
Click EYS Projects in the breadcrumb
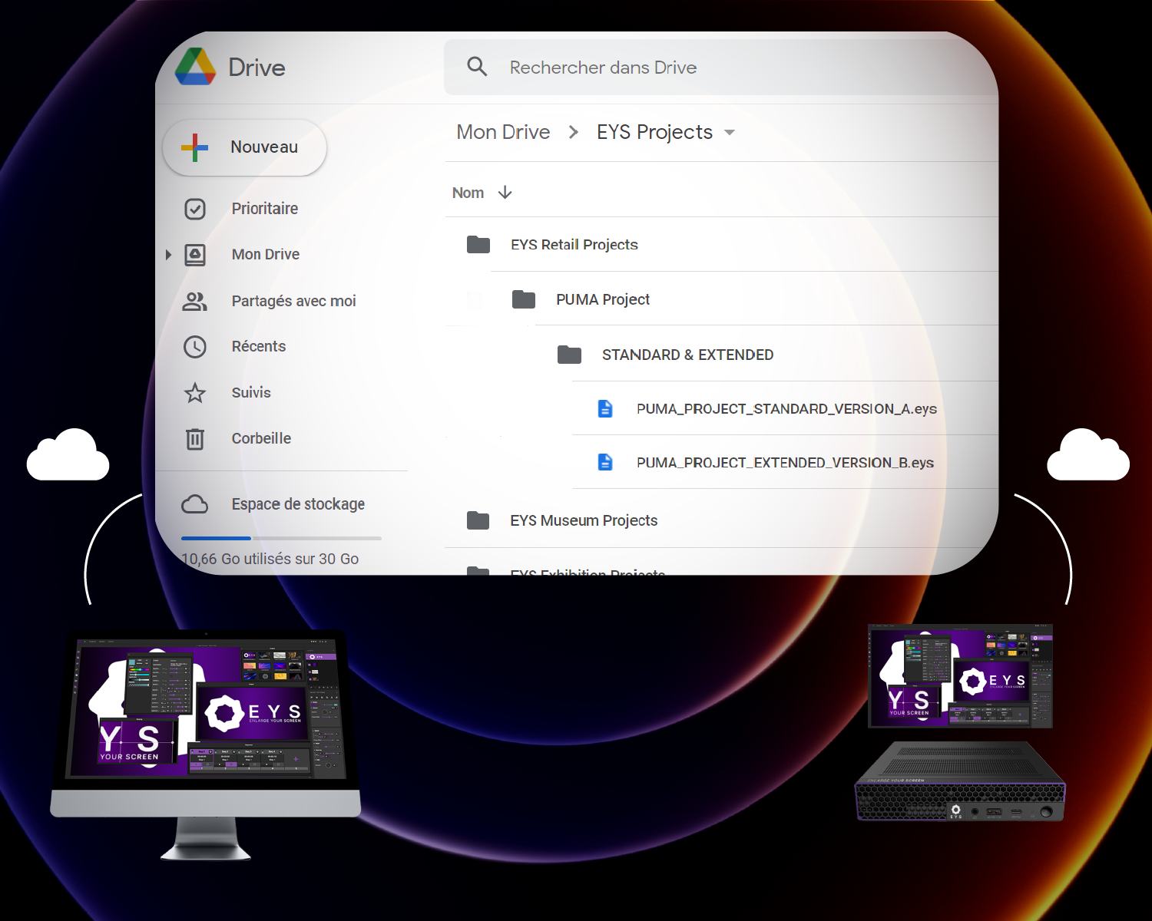point(654,132)
